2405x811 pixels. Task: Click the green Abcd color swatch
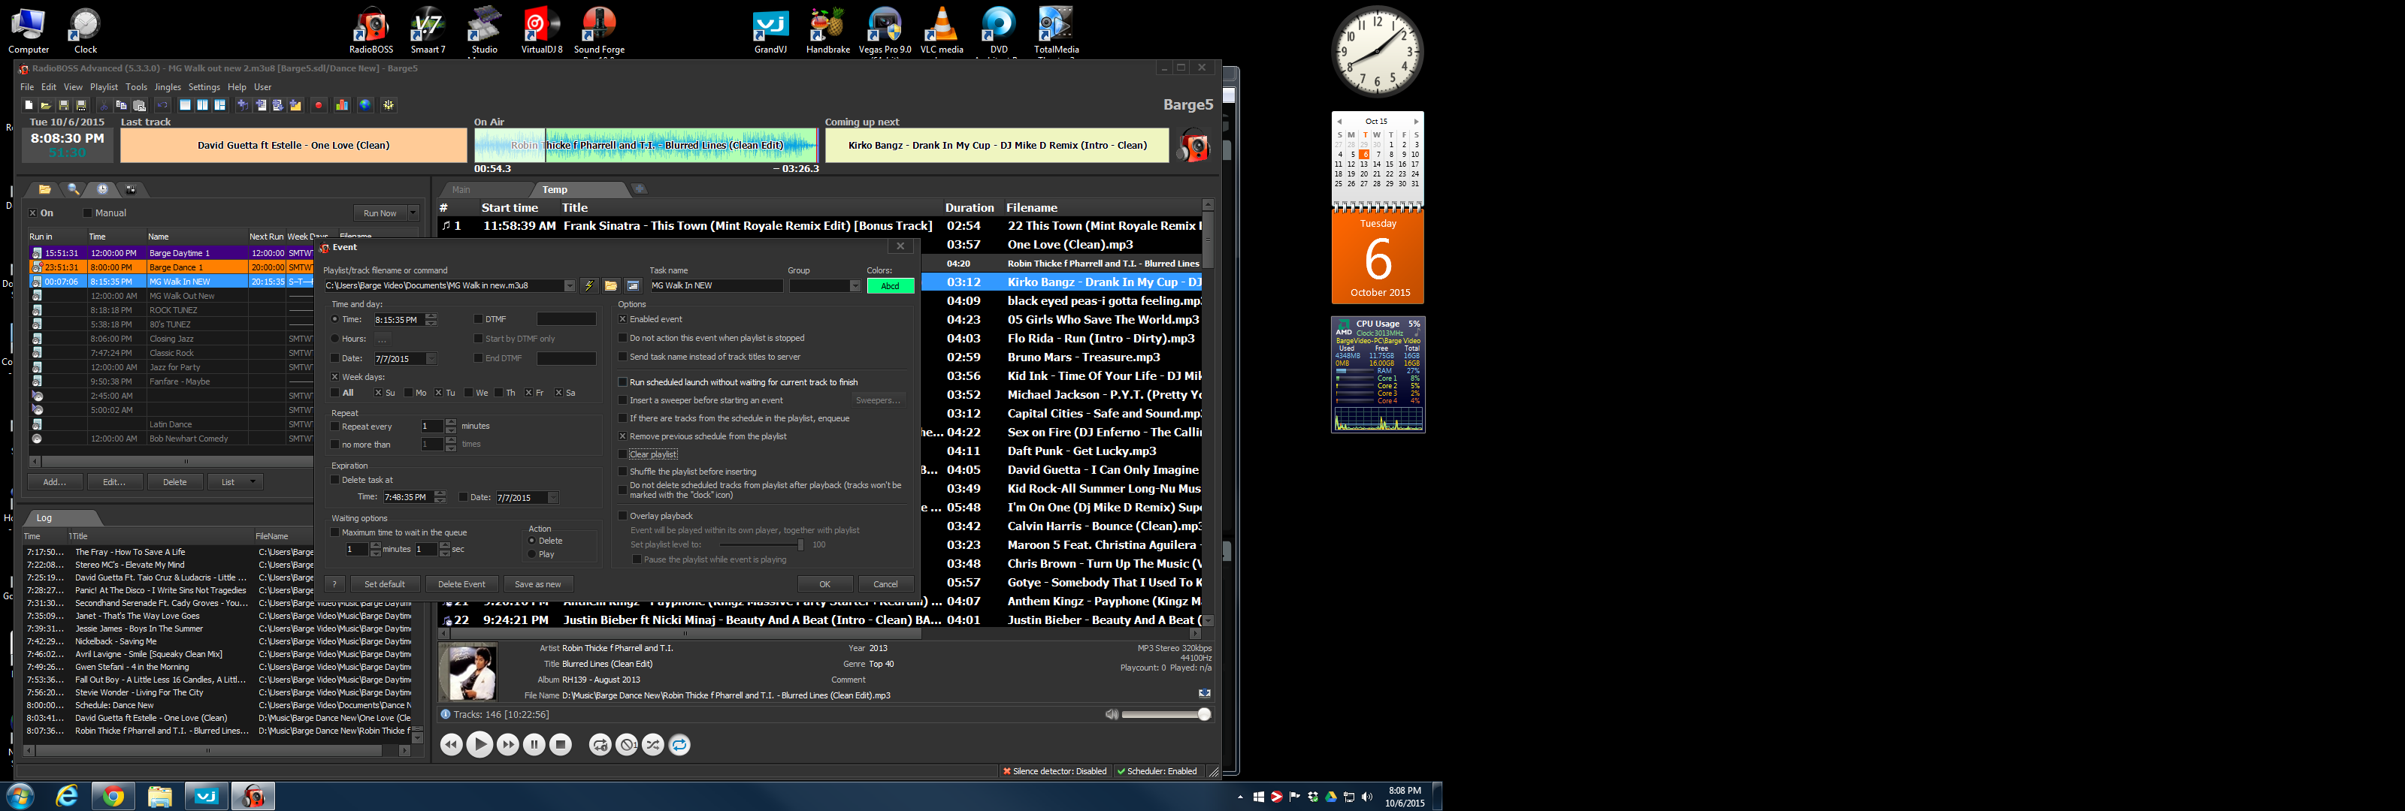coord(890,285)
